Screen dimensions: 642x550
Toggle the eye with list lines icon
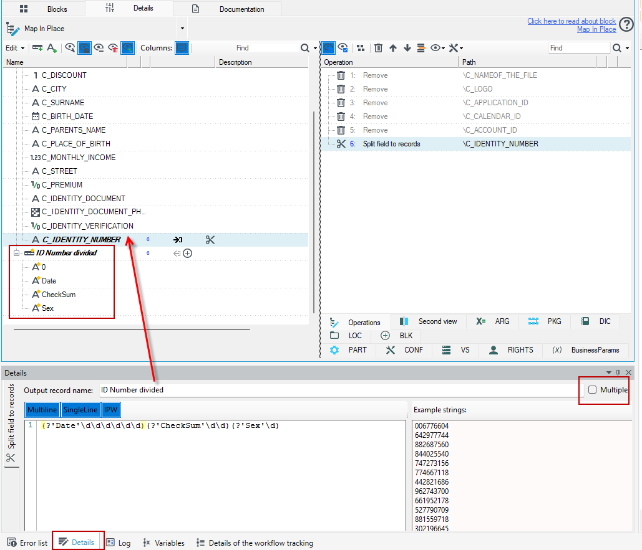(x=99, y=48)
